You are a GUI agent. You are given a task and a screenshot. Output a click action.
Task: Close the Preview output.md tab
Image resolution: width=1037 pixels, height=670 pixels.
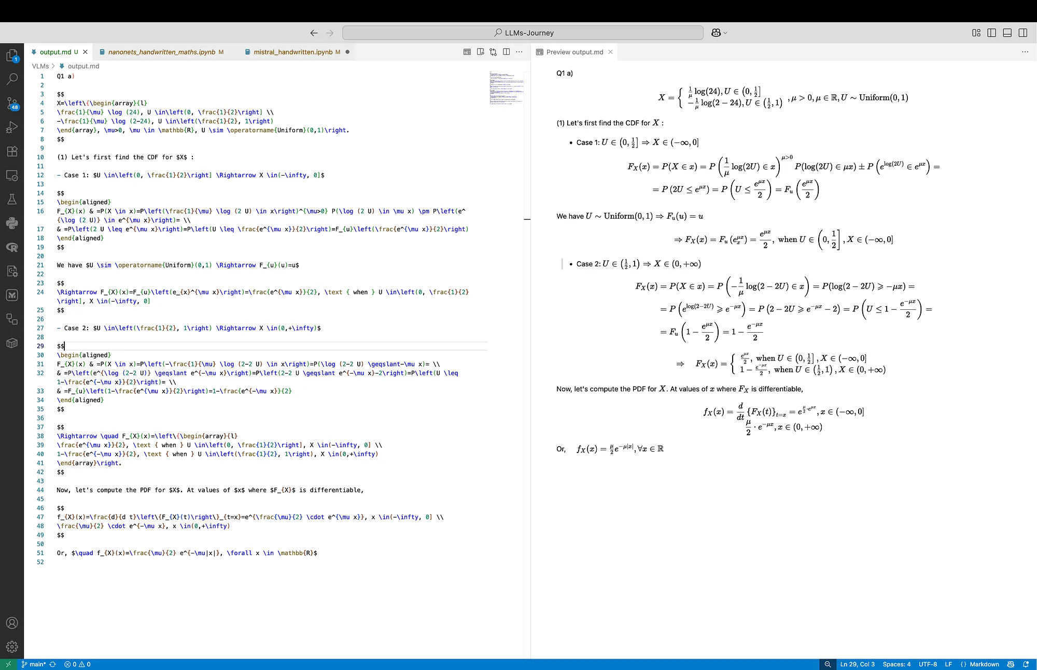point(611,52)
